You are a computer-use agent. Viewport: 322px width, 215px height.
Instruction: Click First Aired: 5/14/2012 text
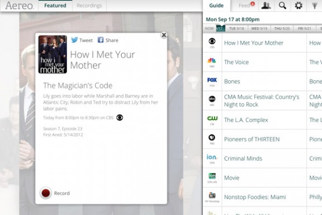point(63,135)
